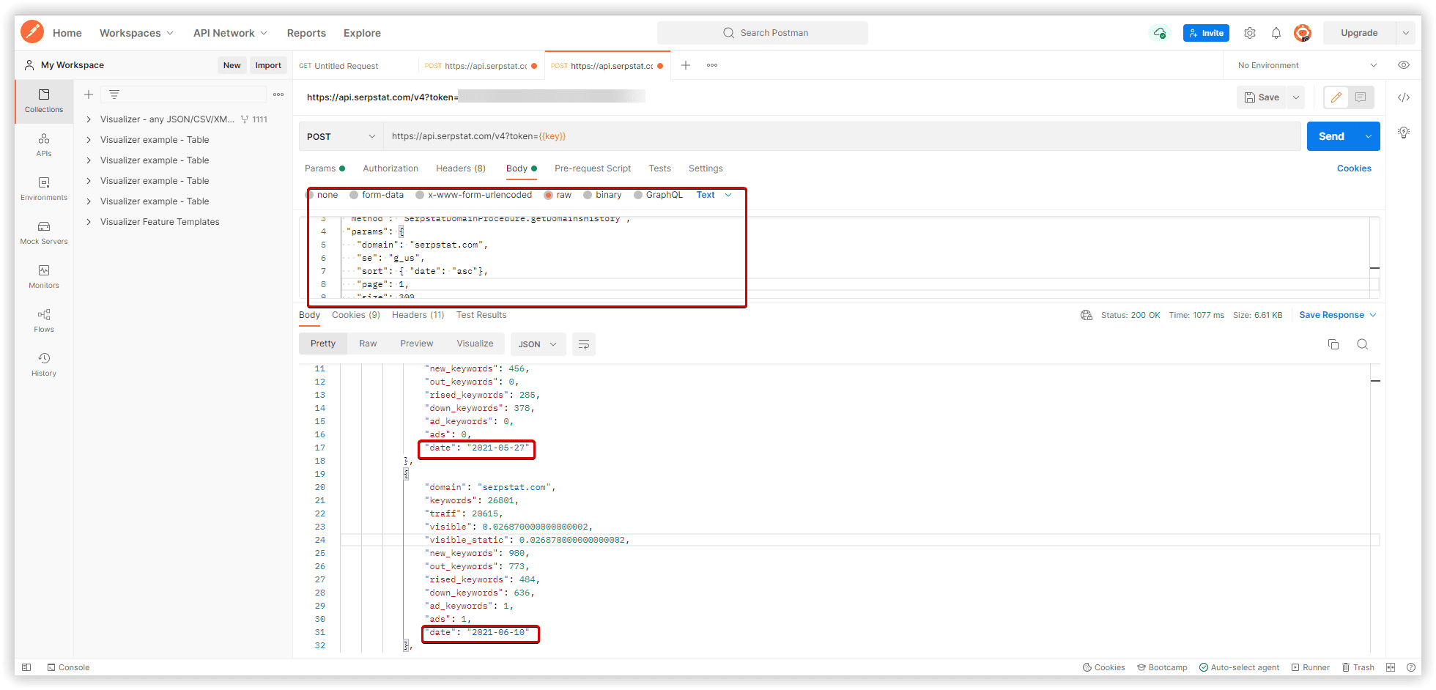Open the Text format dropdown
This screenshot has height=690, width=1436.
point(714,195)
